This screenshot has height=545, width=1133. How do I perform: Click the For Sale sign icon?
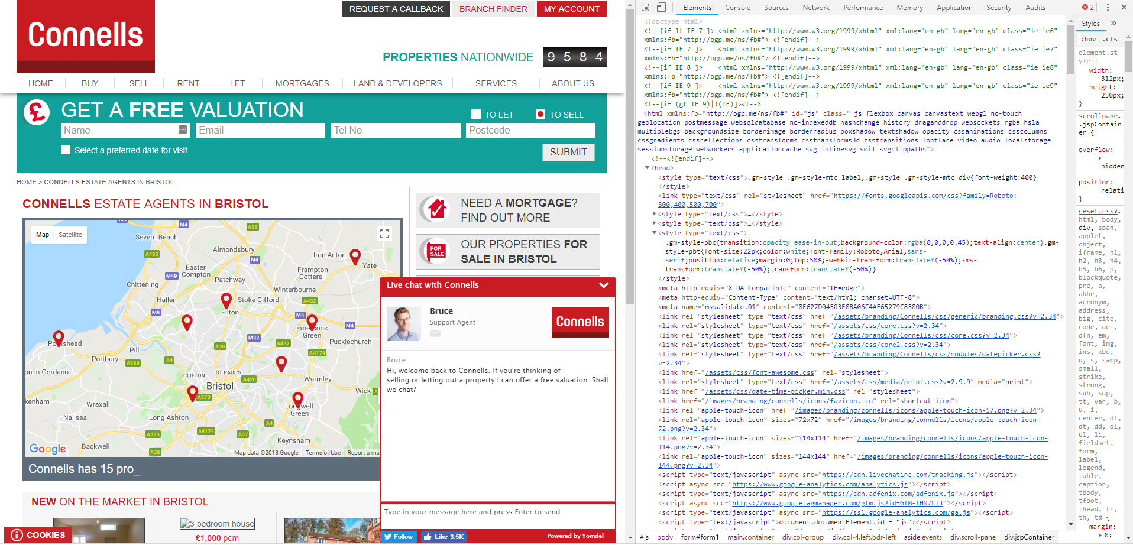coord(436,251)
